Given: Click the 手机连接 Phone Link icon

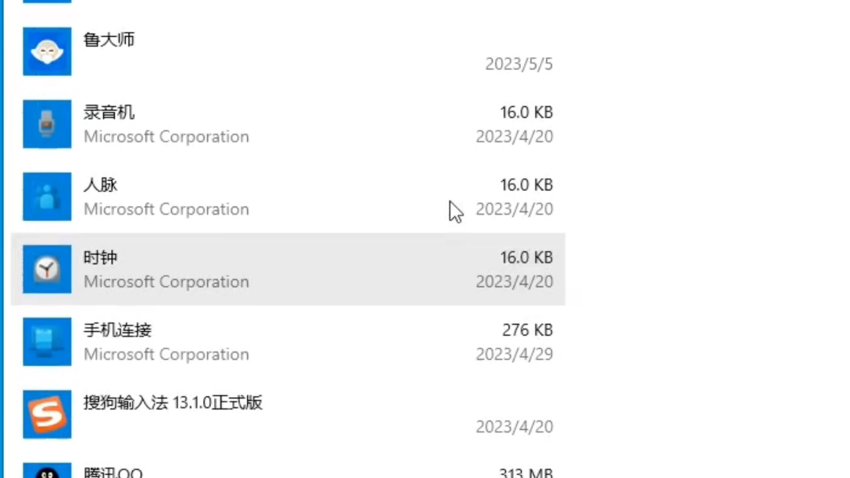Looking at the screenshot, I should (x=46, y=341).
